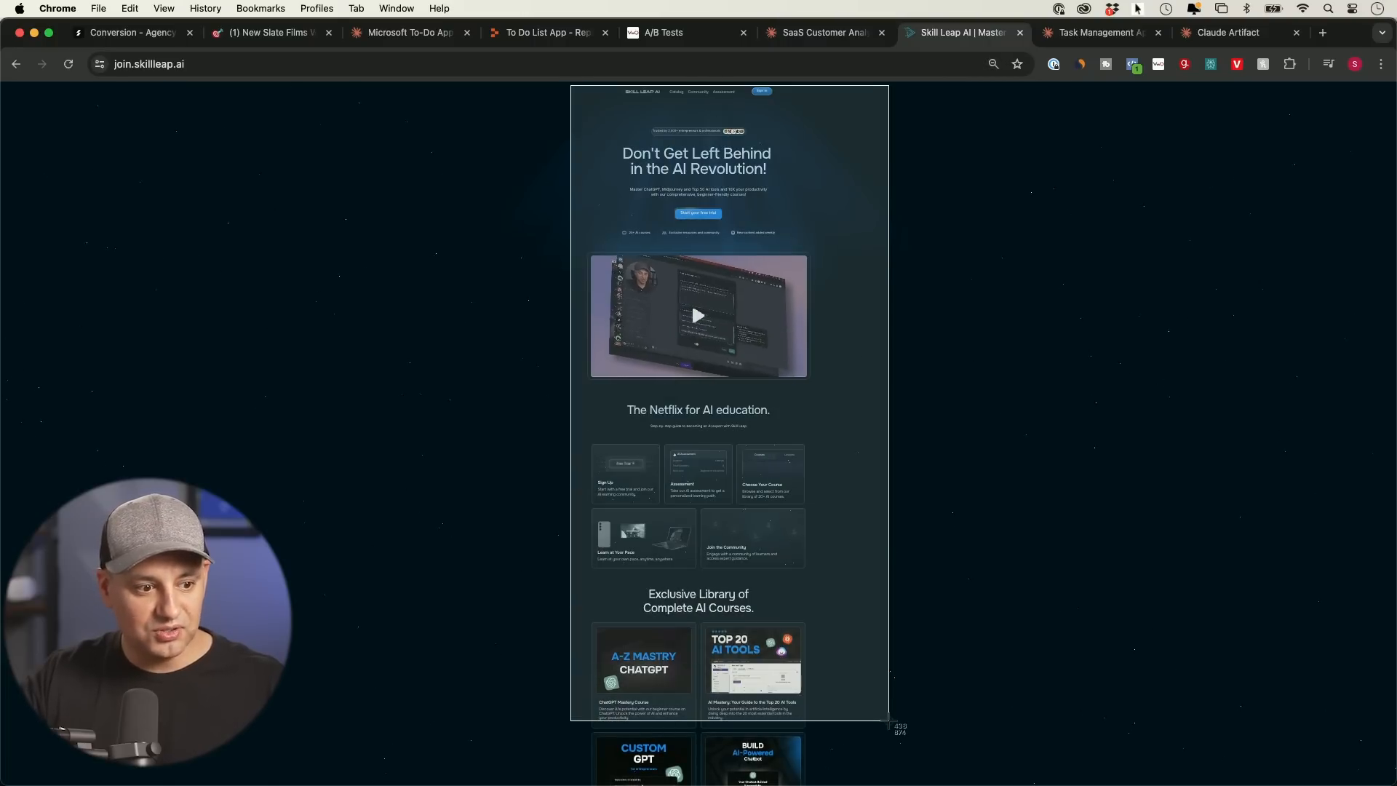Close the Claude Artifact tab
The height and width of the screenshot is (786, 1397).
[x=1296, y=33]
